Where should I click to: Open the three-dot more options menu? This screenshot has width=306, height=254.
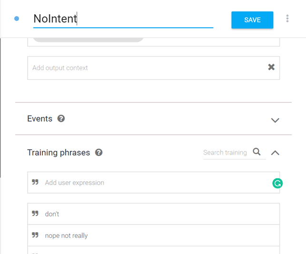287,19
